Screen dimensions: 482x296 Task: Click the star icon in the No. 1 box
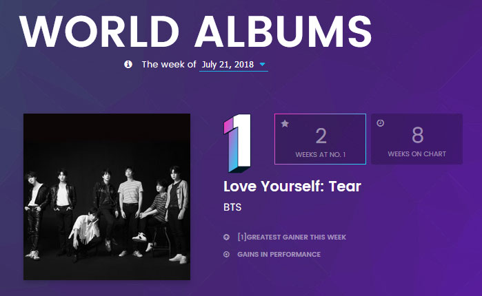[285, 124]
